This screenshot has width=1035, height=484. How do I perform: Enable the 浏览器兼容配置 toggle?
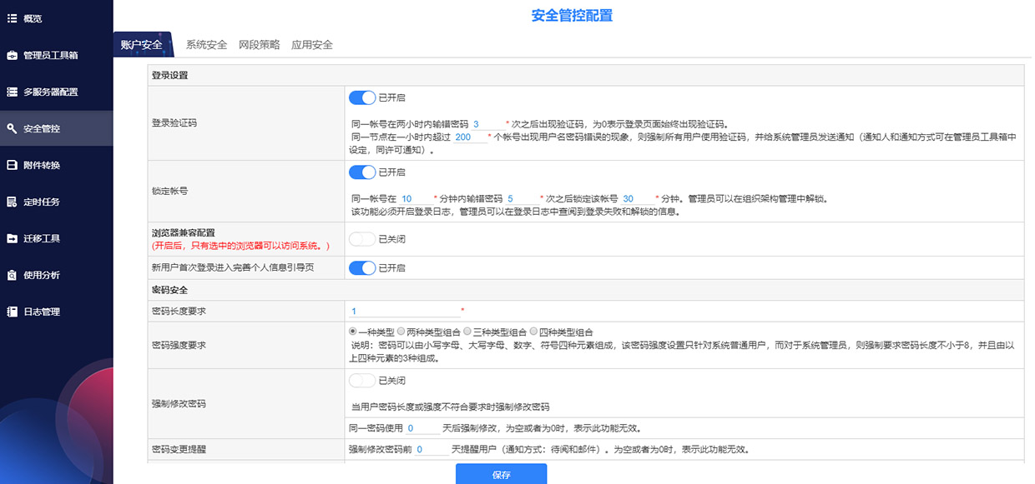click(x=362, y=239)
